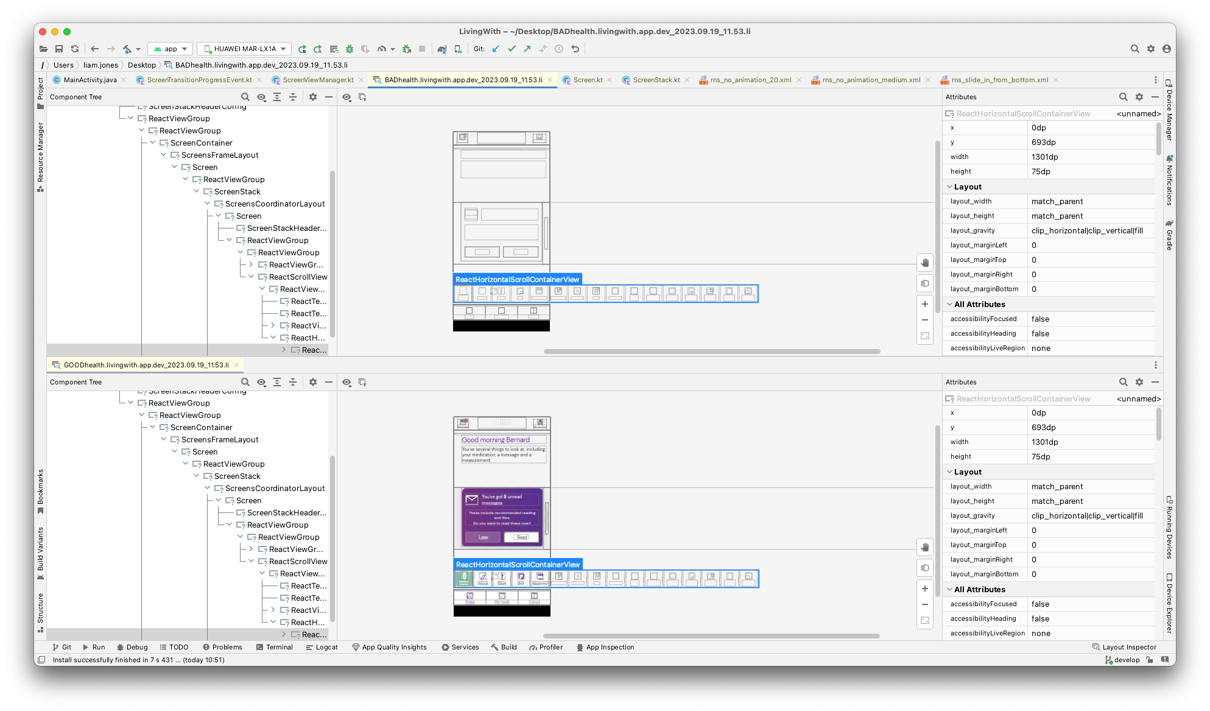Open the HUAWEI MAR-LX1A device dropdown
The width and height of the screenshot is (1210, 711).
pos(242,49)
